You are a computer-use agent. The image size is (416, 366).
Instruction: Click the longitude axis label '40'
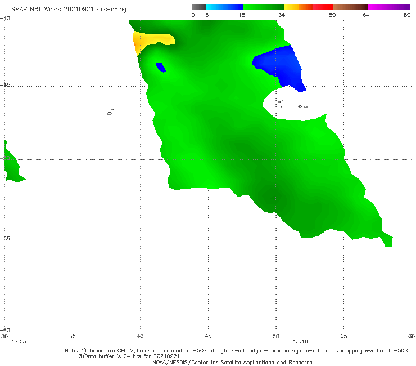point(140,336)
